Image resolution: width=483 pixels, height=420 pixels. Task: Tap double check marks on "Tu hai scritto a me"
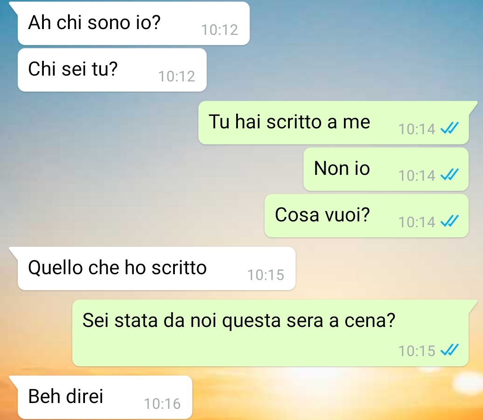click(x=449, y=128)
